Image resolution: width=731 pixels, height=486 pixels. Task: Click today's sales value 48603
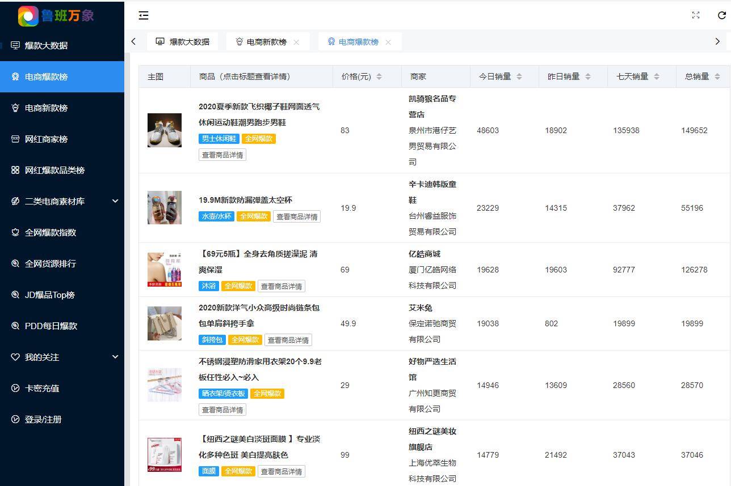pos(488,130)
